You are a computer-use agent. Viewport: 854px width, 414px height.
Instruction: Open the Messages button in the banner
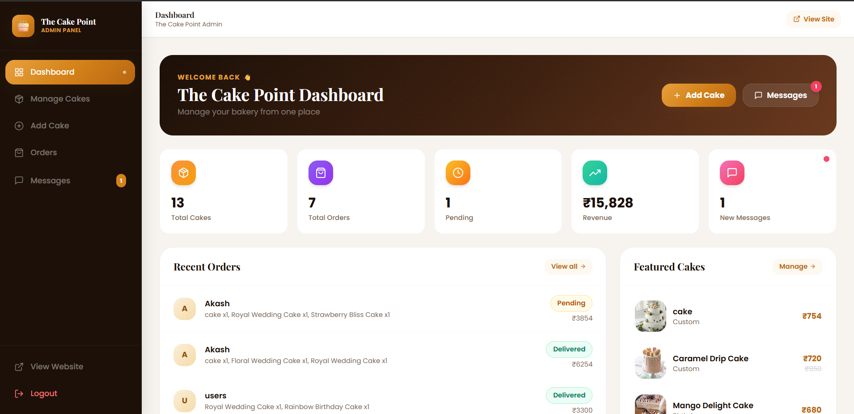tap(780, 95)
